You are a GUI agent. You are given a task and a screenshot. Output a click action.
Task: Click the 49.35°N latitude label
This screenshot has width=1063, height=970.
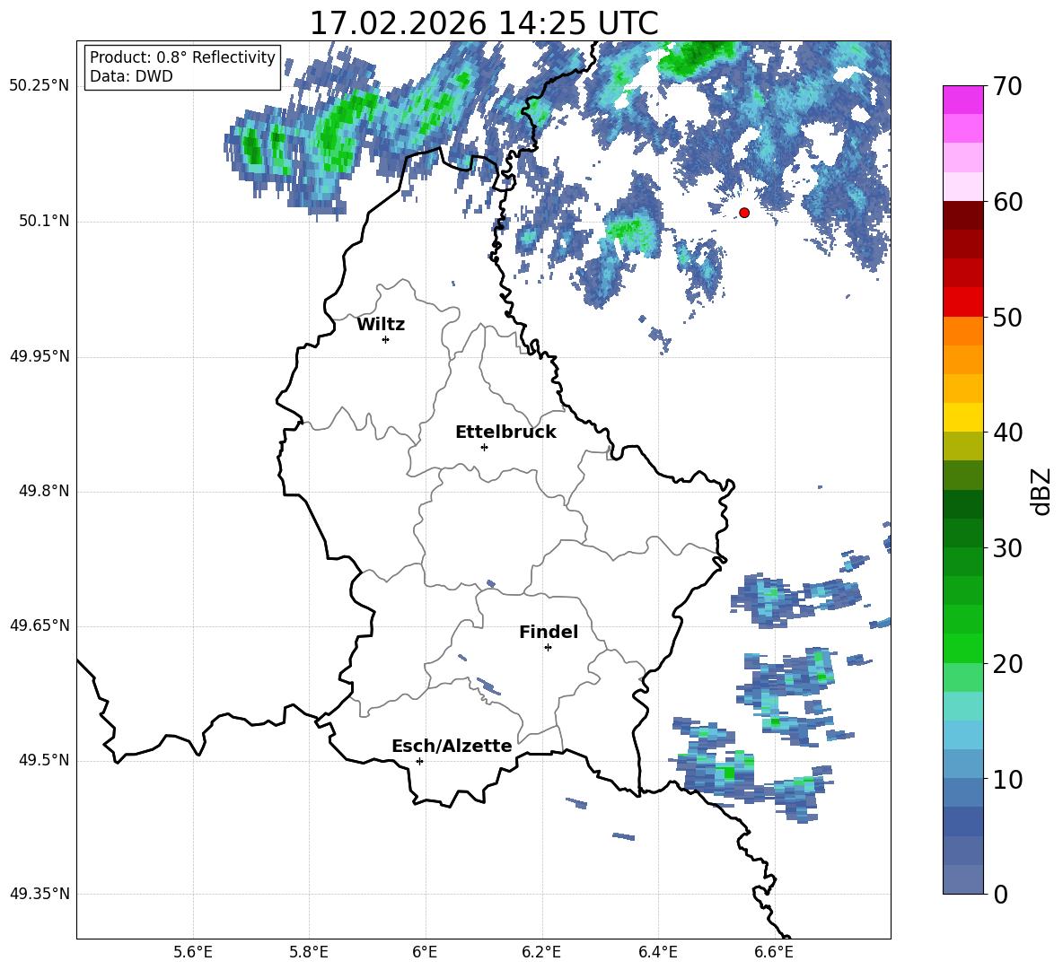(40, 894)
